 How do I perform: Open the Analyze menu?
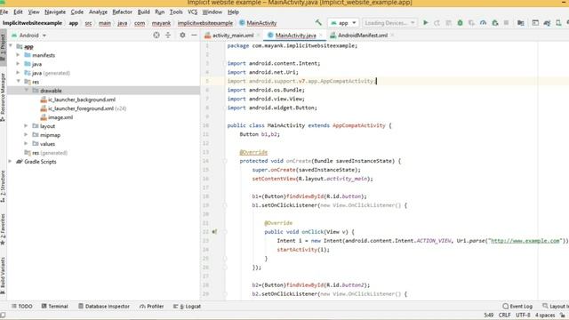pos(98,12)
